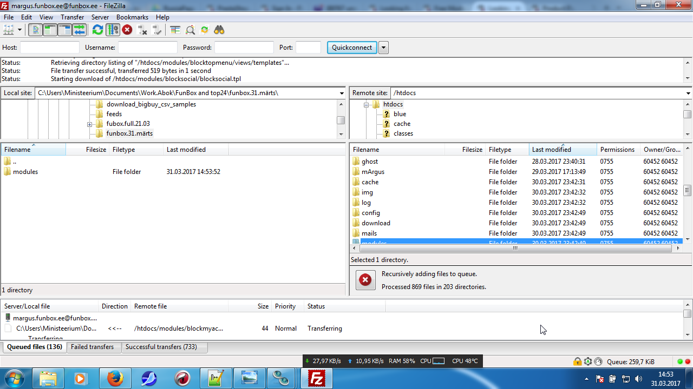Toggle synchronized browsing
693x389 pixels.
point(205,30)
